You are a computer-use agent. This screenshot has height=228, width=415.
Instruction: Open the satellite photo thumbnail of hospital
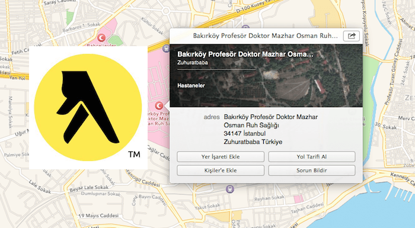(x=266, y=76)
